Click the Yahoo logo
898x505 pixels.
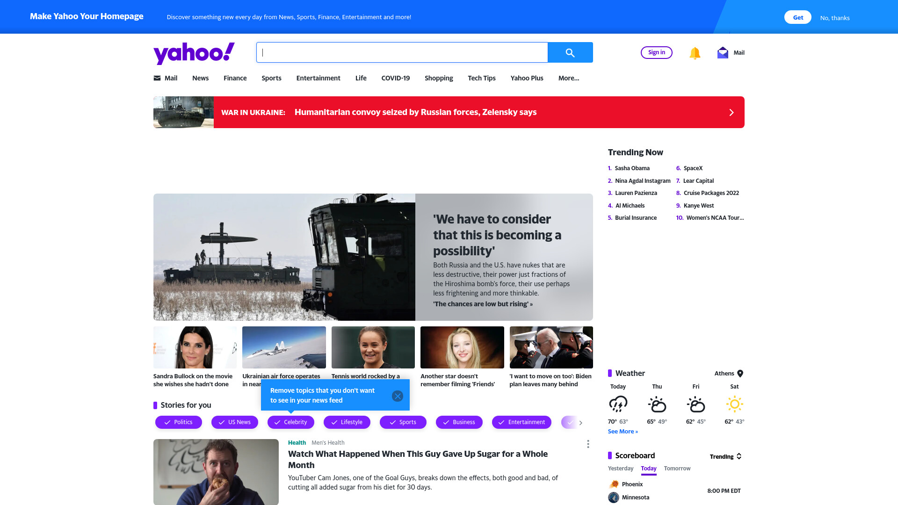(194, 53)
